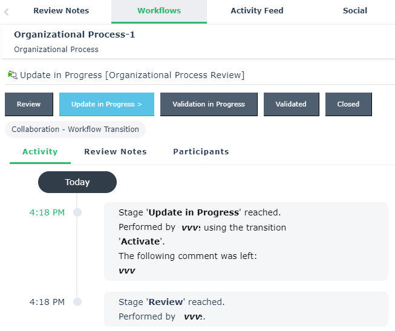Click the left chevron to scroll tabs back
The width and height of the screenshot is (395, 331).
[7, 11]
